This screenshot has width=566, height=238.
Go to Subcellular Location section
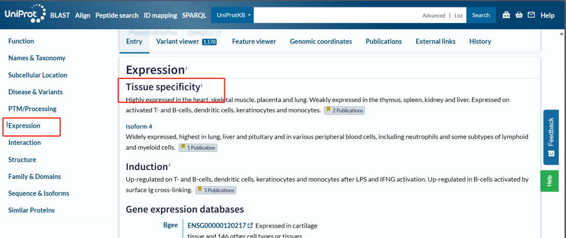coord(38,75)
